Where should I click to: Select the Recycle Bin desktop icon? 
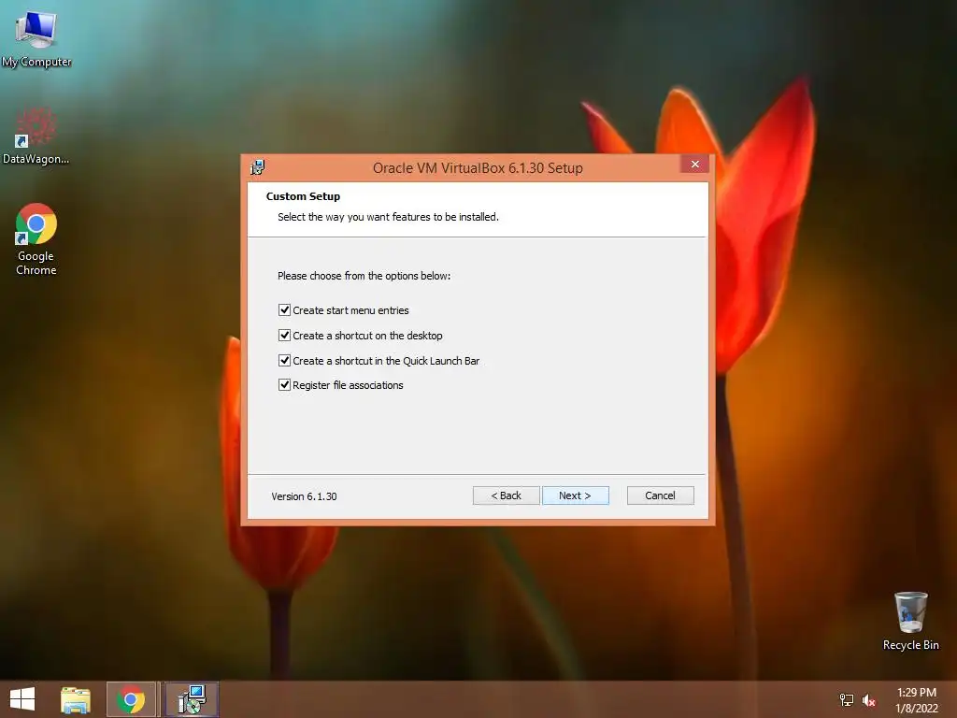(910, 621)
